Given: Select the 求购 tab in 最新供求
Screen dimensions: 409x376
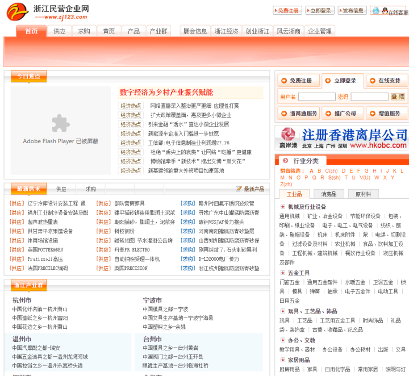Looking at the screenshot, I should pos(91,189).
